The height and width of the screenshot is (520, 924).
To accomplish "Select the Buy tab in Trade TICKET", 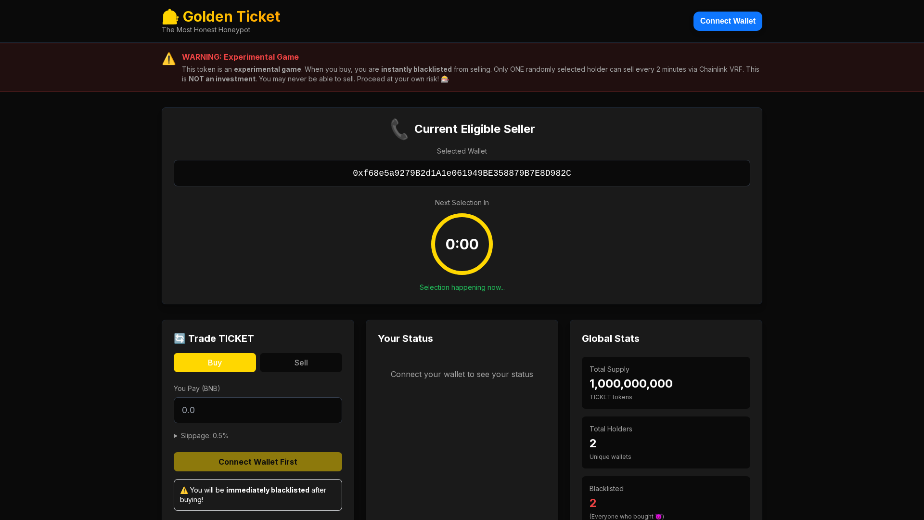I will coord(215,363).
